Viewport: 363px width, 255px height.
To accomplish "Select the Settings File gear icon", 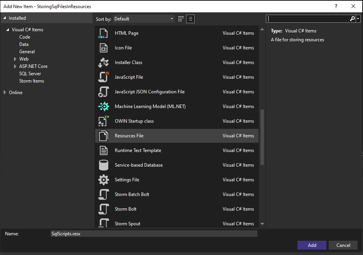I will [x=104, y=180].
